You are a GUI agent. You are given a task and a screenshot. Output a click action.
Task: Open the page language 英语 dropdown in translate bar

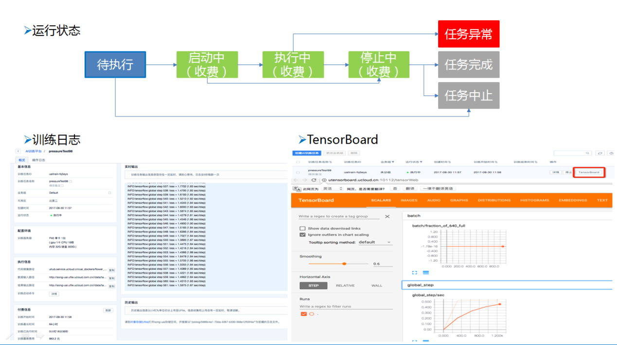point(333,188)
